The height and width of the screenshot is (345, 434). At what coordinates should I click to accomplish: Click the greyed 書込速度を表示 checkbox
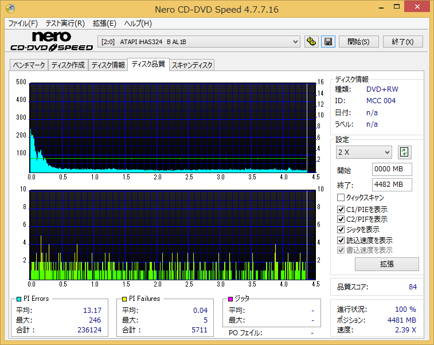click(341, 250)
